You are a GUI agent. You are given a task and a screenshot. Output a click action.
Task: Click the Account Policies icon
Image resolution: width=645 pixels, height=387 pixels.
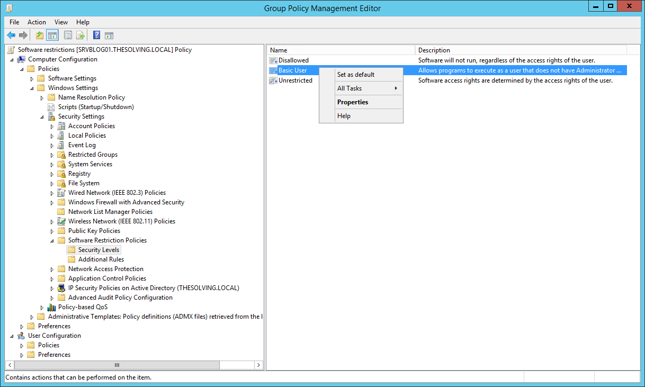point(61,126)
